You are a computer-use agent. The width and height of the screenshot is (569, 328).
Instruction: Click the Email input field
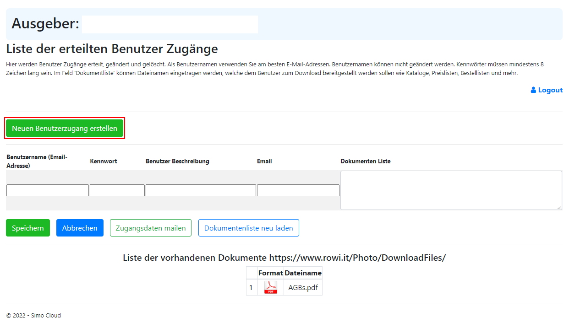(x=298, y=190)
